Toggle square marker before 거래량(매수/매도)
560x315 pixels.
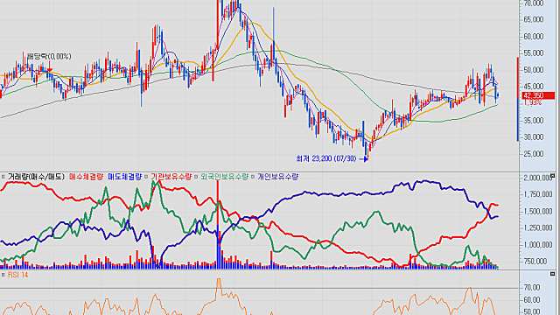[x=3, y=177]
